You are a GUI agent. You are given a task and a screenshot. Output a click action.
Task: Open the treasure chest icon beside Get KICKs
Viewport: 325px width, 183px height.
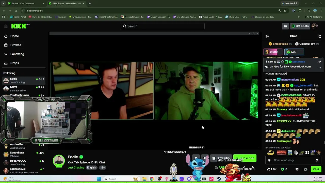click(285, 26)
